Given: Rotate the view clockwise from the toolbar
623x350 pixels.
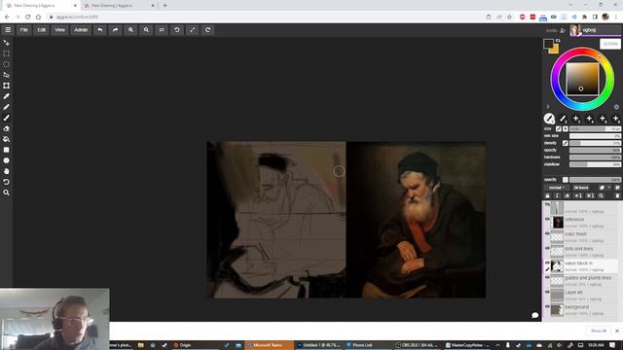Looking at the screenshot, I should pyautogui.click(x=207, y=30).
